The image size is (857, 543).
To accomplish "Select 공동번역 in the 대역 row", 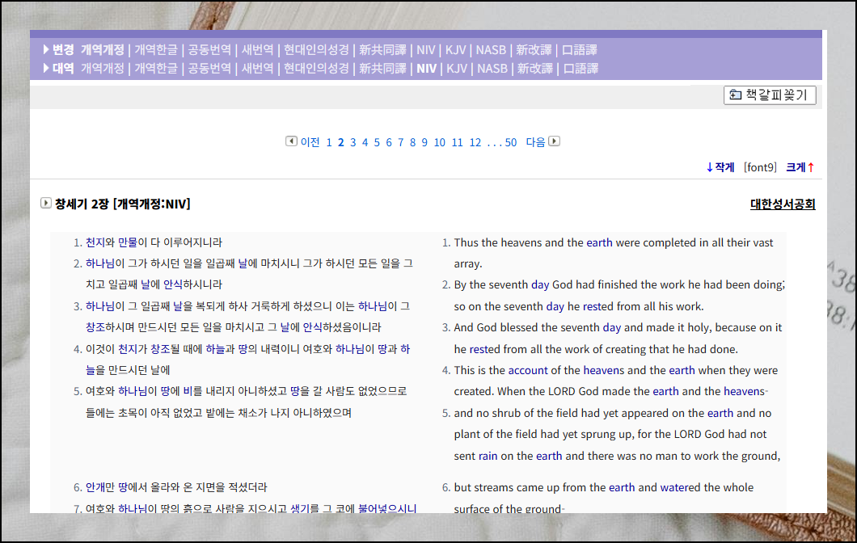I will (209, 69).
